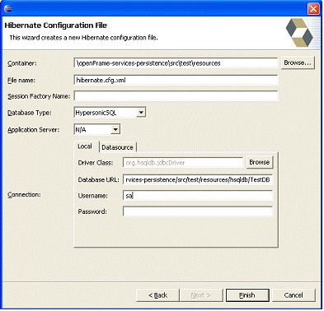Click the Password label
The height and width of the screenshot is (311, 324).
click(x=92, y=211)
